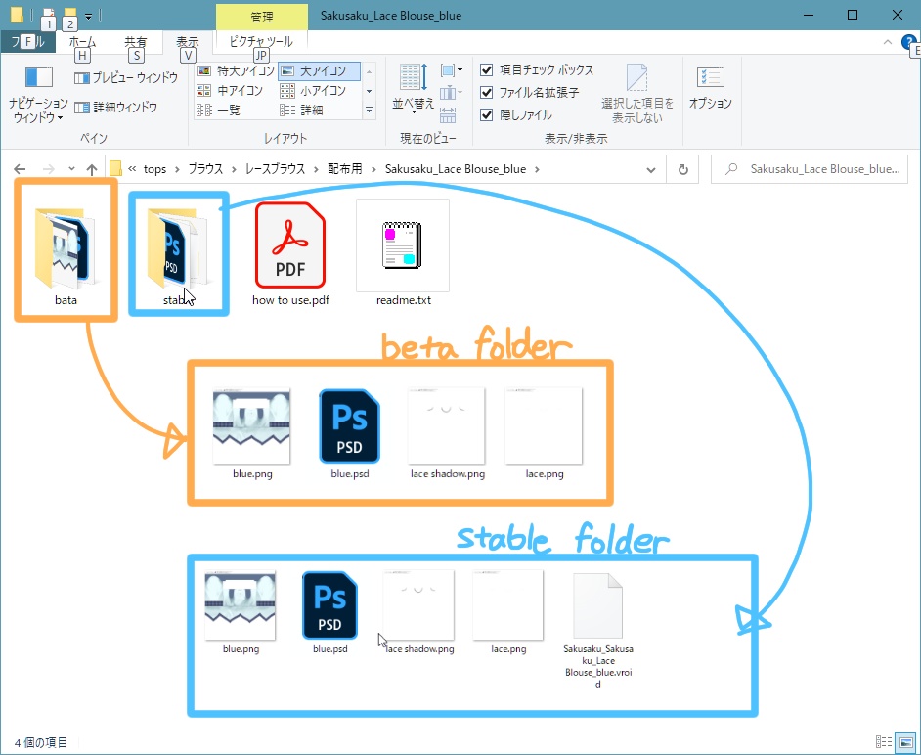Click 配布用 in the address breadcrumb
Screen dimensions: 921x755
345,169
